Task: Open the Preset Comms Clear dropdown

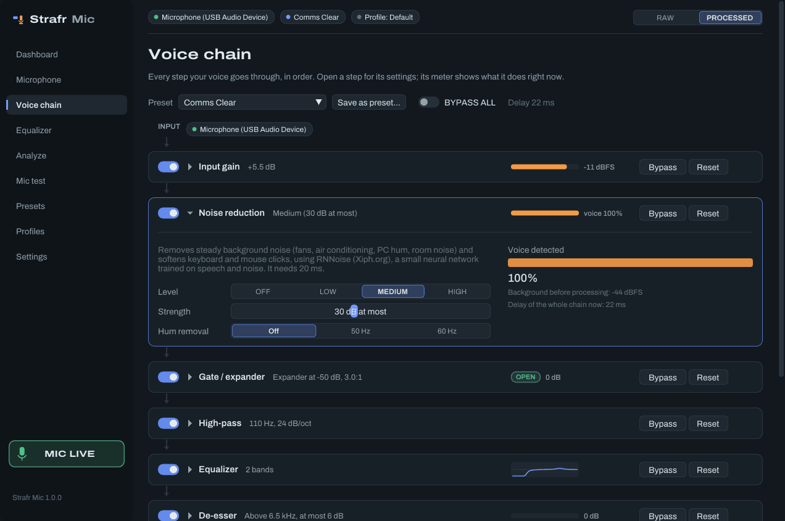Action: tap(252, 102)
